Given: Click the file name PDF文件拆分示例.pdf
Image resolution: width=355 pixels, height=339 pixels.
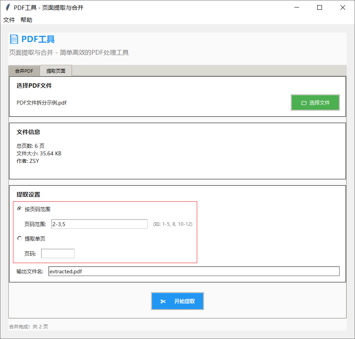Looking at the screenshot, I should (x=41, y=103).
